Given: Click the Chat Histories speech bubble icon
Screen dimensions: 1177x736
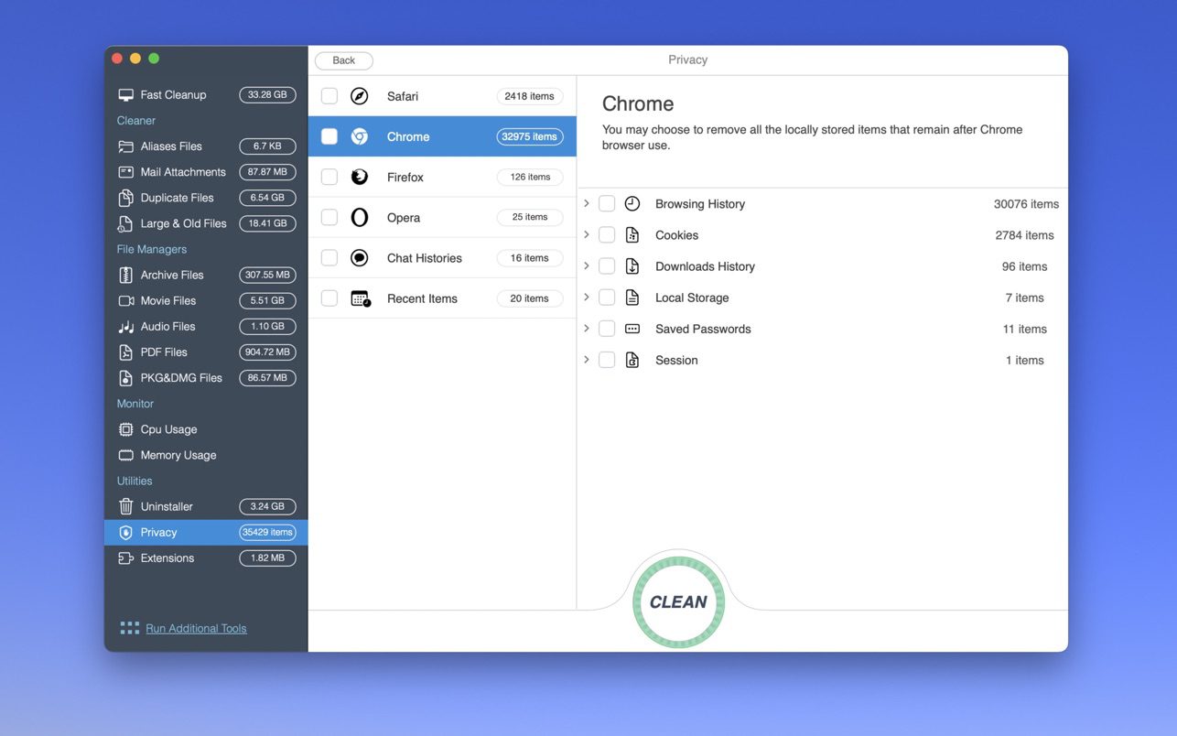Looking at the screenshot, I should tap(360, 258).
